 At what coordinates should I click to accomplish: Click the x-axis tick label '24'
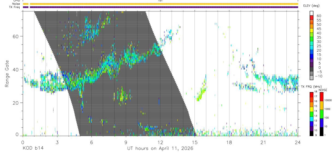[x=298, y=142]
